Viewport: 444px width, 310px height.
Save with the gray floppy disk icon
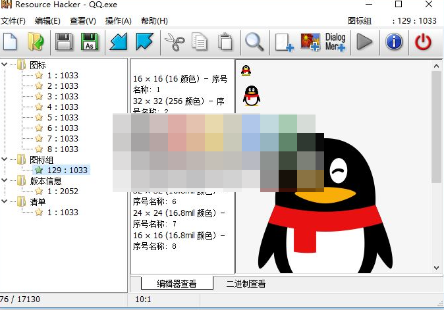click(x=63, y=42)
